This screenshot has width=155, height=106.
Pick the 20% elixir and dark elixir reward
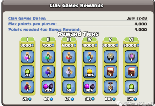(48, 87)
